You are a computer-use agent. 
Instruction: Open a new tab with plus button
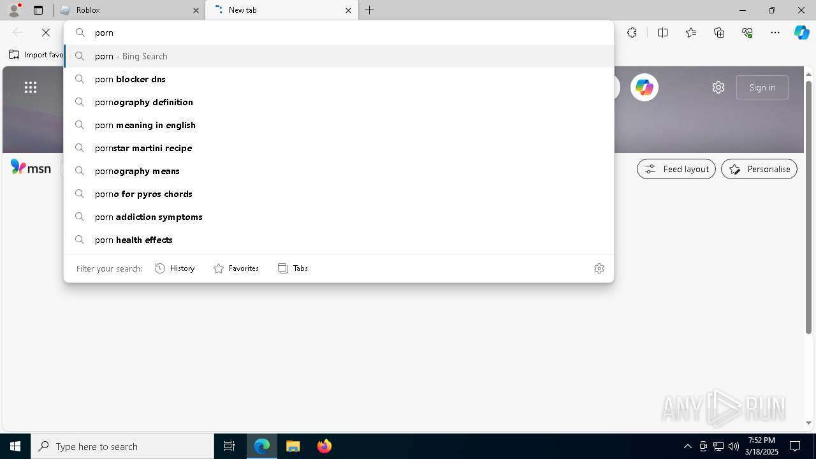pyautogui.click(x=370, y=10)
